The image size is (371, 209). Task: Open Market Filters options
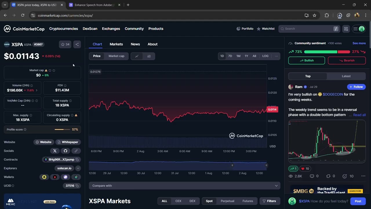coord(269,201)
